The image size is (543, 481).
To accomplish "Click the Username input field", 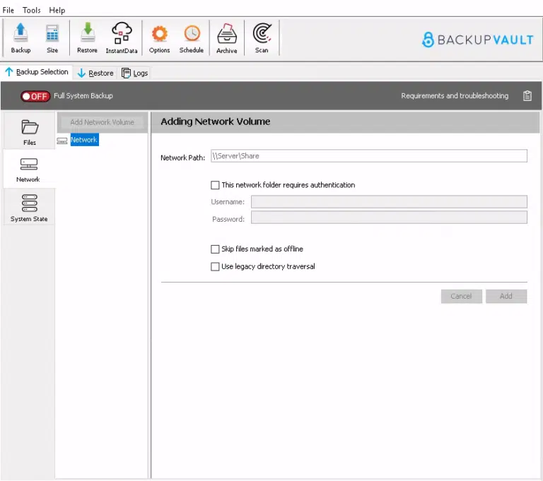I will pyautogui.click(x=389, y=202).
